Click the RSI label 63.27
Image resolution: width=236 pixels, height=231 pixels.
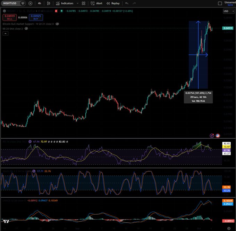tap(227, 153)
